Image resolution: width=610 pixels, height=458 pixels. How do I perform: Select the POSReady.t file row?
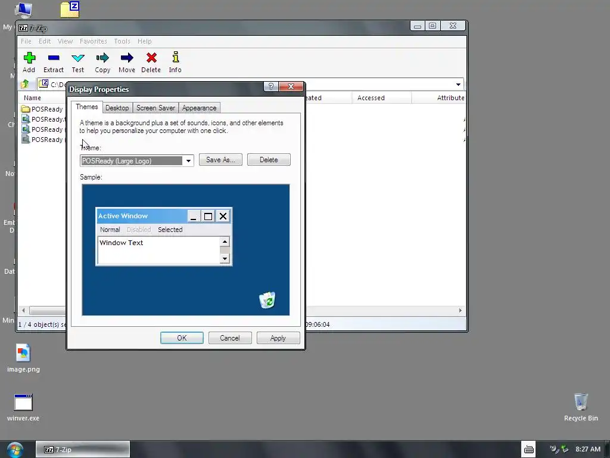pyautogui.click(x=43, y=119)
